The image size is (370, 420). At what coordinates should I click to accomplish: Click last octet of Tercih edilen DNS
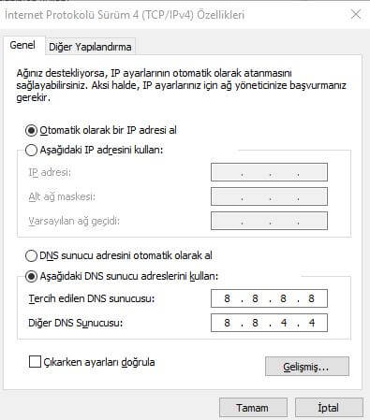tap(311, 298)
